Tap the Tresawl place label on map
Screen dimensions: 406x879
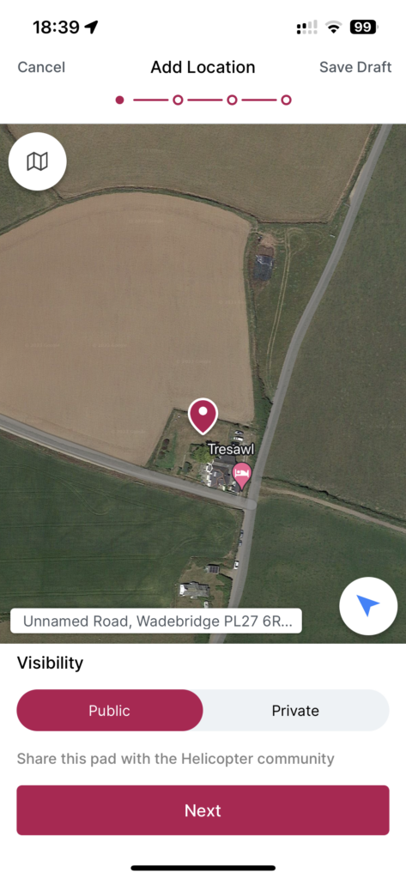click(x=231, y=449)
